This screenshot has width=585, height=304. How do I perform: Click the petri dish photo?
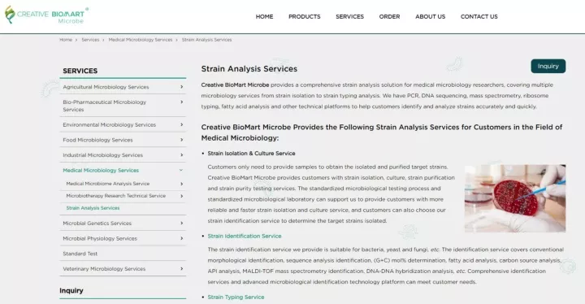515,198
